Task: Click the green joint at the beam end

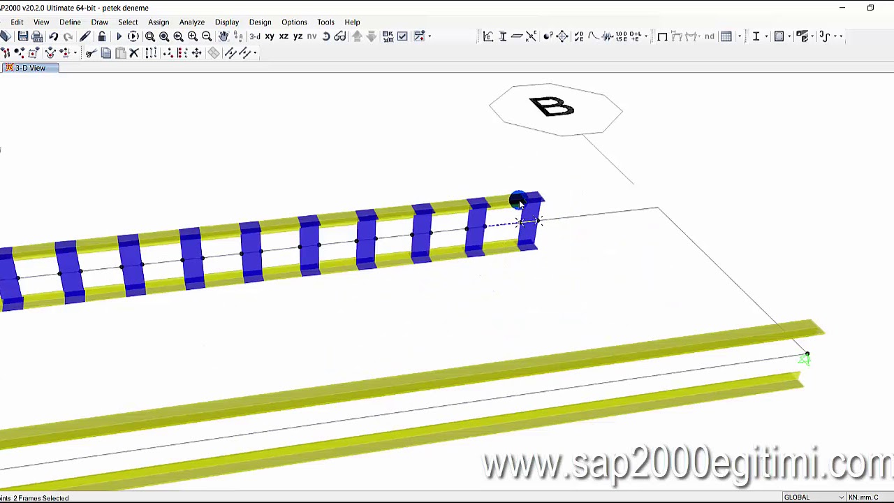Action: (x=805, y=359)
